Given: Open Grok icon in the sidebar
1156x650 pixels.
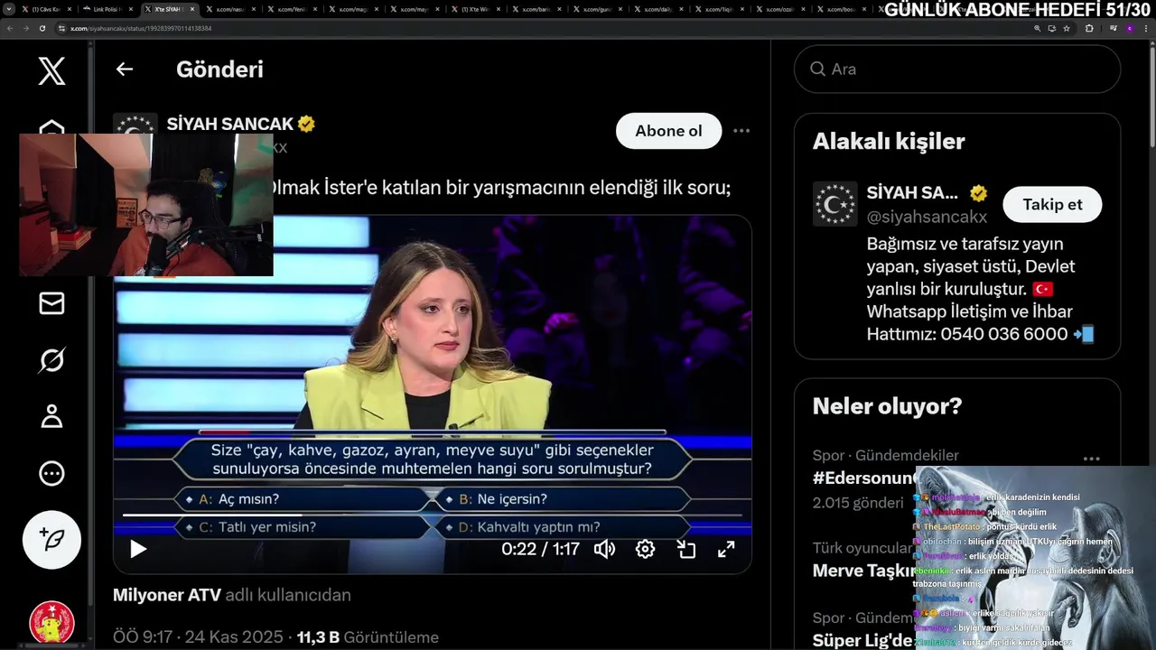Looking at the screenshot, I should coord(51,360).
